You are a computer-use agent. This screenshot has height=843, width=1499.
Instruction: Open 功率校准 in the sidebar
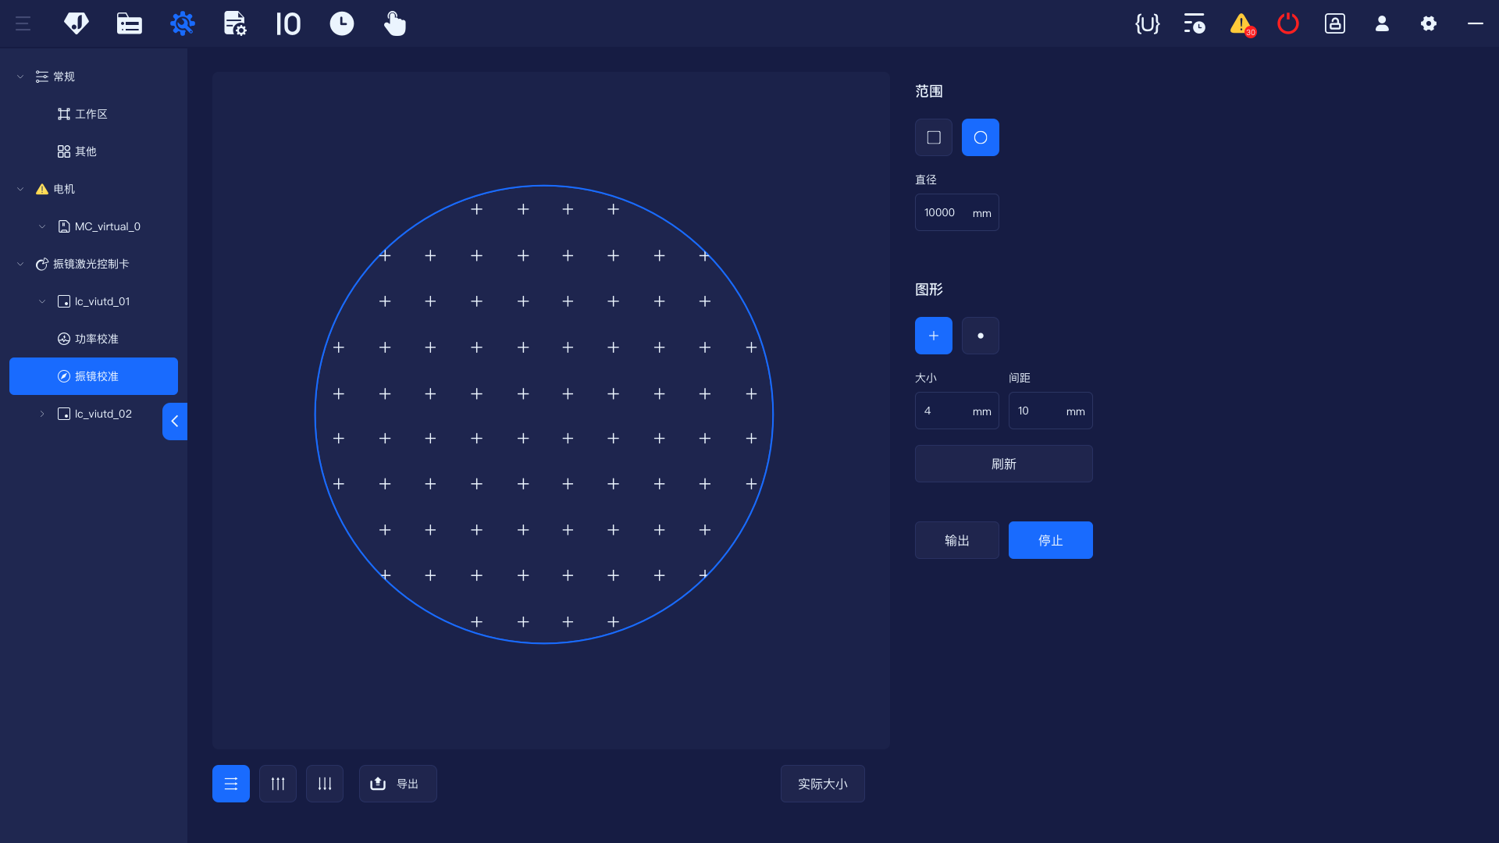pos(96,339)
